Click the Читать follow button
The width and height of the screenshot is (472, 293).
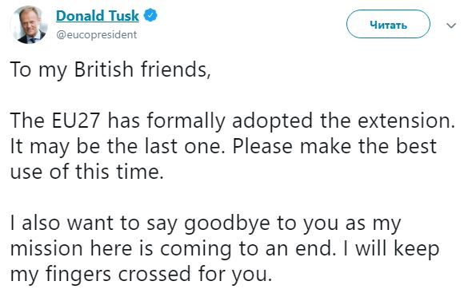[x=388, y=24]
